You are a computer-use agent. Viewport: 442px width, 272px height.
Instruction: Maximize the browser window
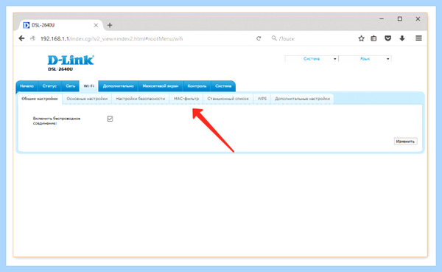(x=400, y=19)
